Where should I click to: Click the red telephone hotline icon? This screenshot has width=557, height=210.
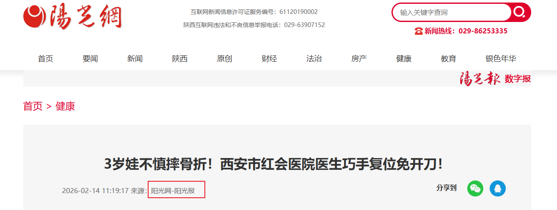pyautogui.click(x=419, y=31)
